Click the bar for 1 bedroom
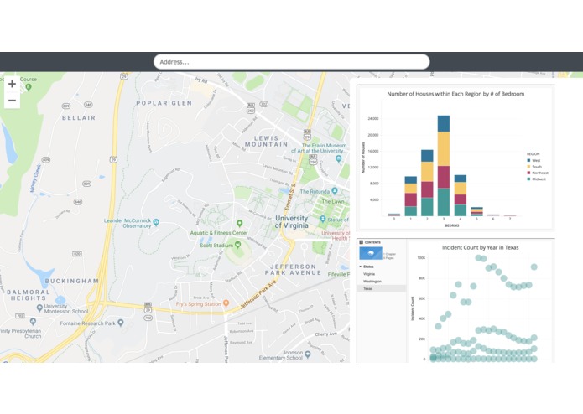Viewport: 583px width, 414px height. 410,196
